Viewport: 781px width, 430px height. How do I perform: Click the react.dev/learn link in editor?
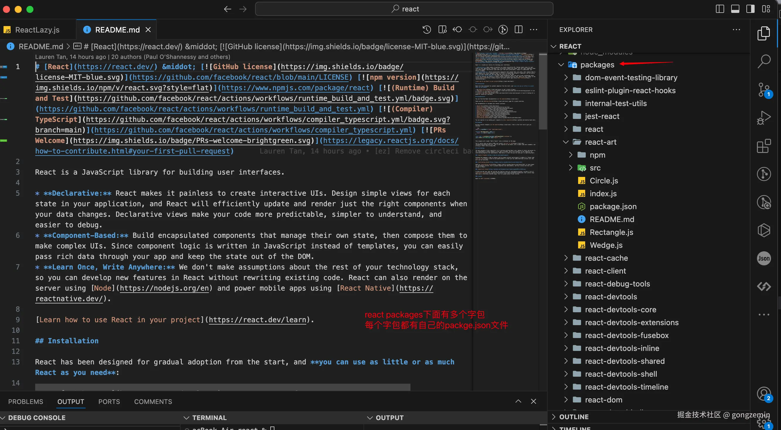(x=257, y=320)
